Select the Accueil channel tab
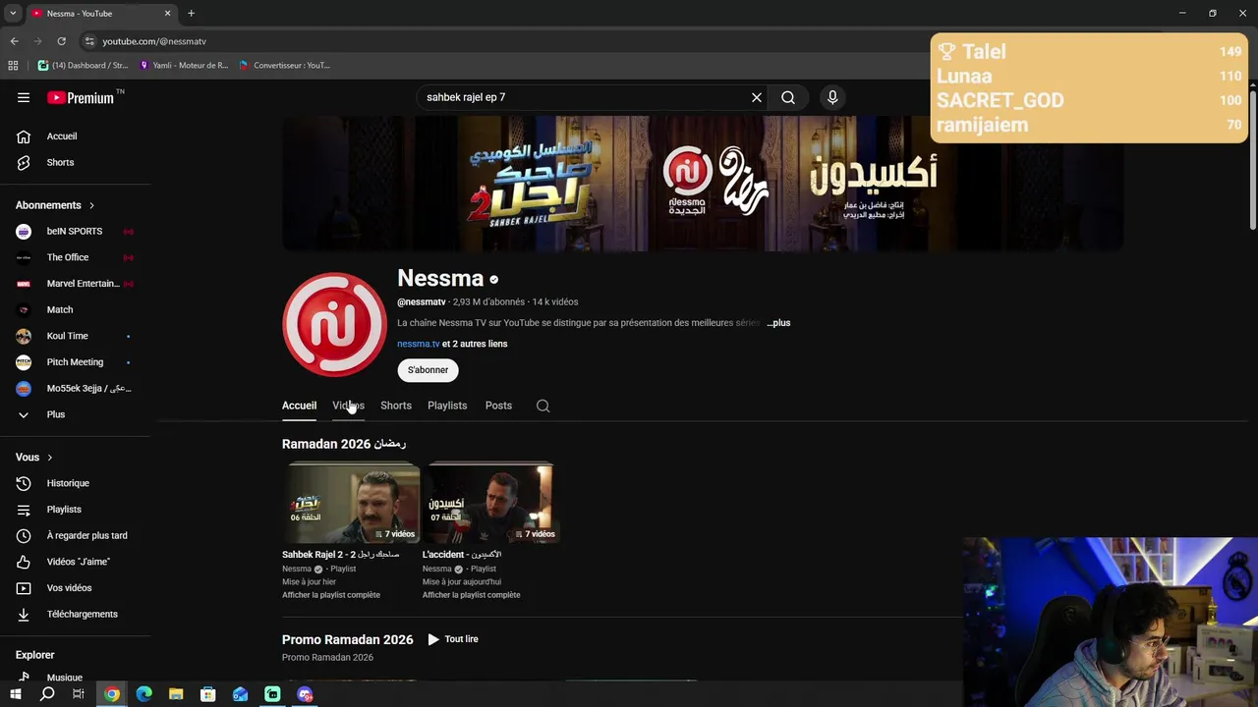 (299, 406)
